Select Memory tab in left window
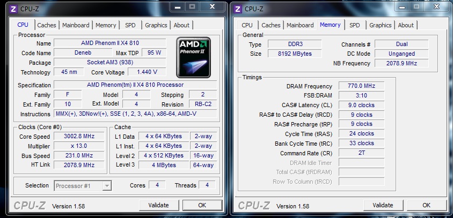 106,25
